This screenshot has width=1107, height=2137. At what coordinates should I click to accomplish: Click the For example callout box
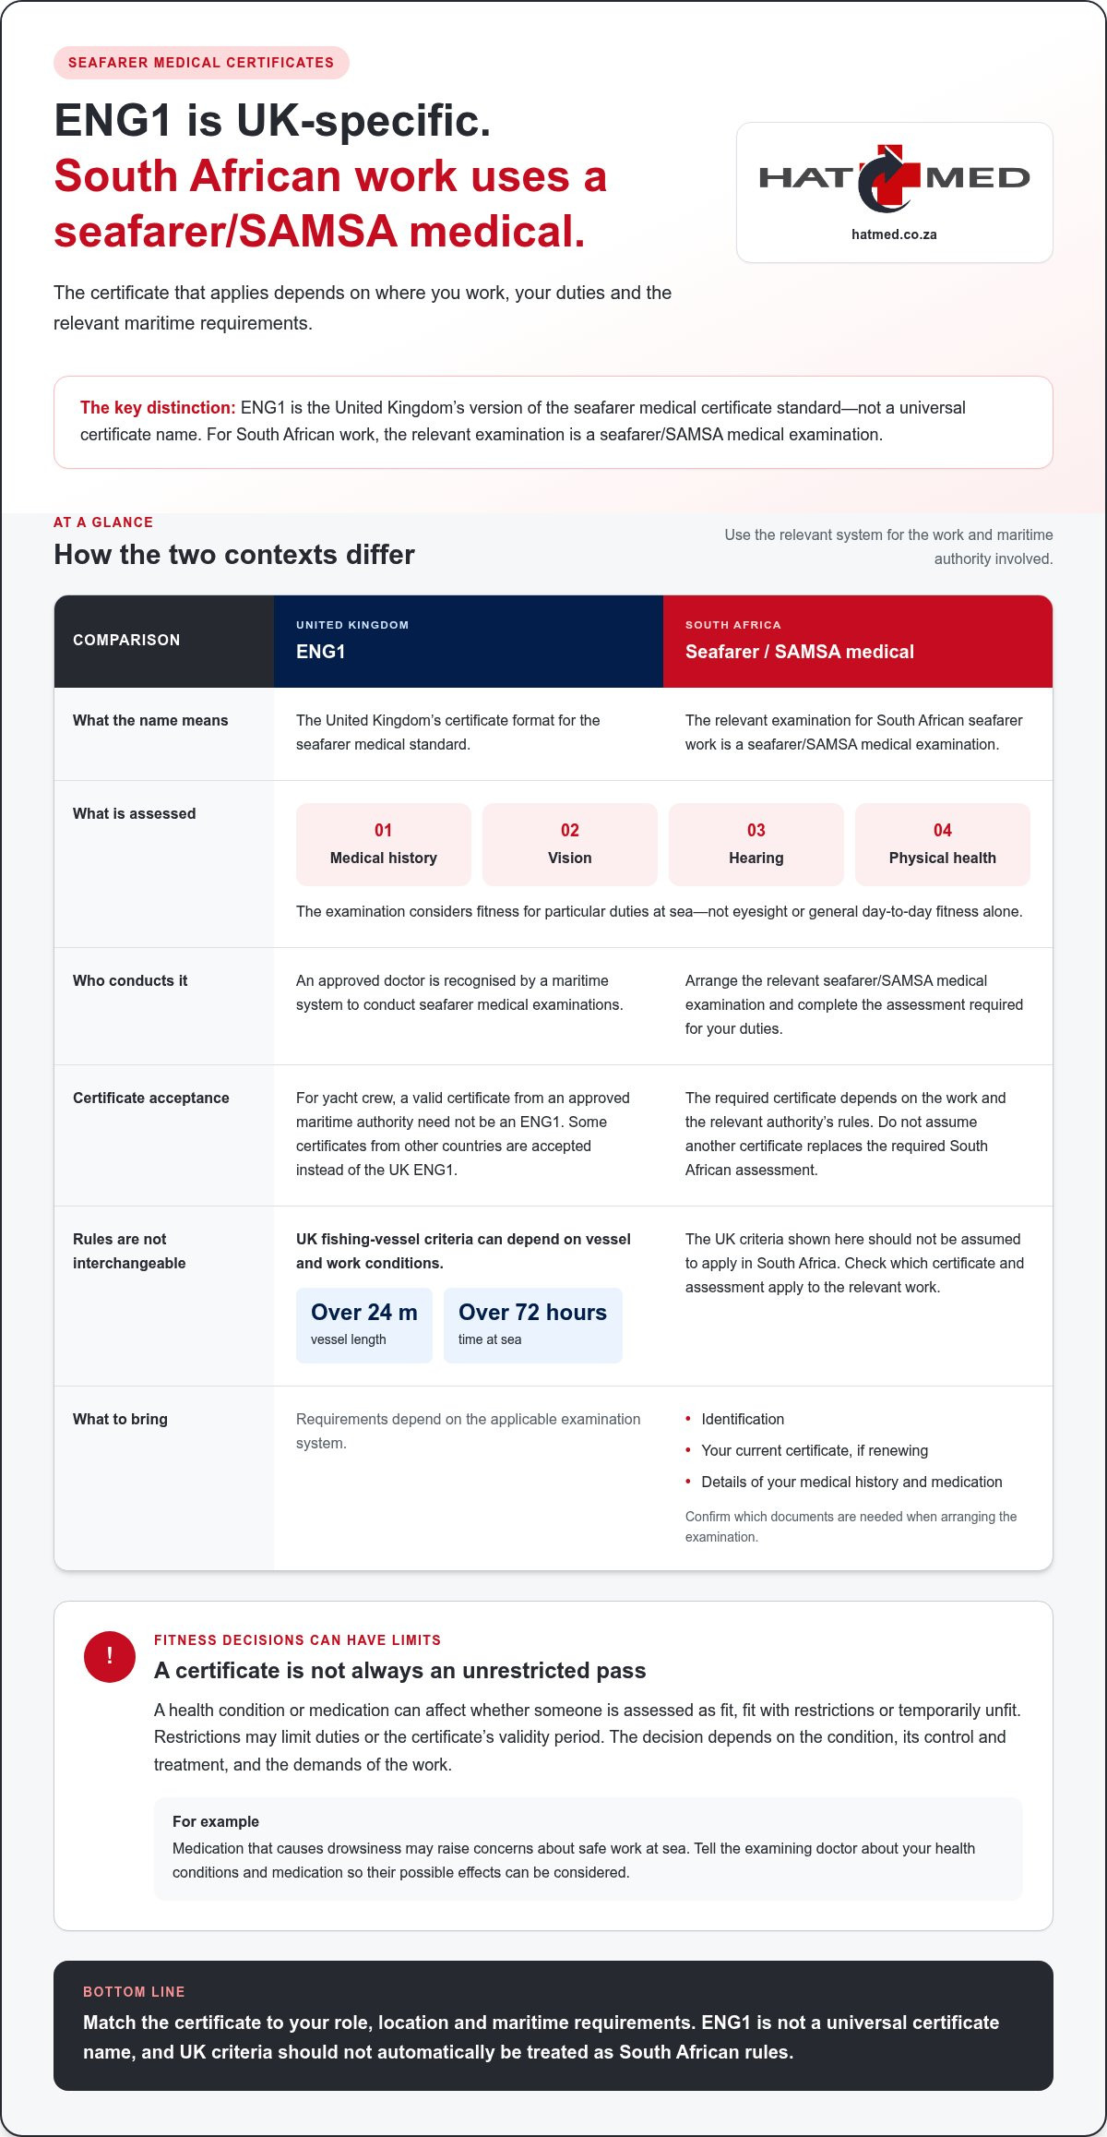[x=589, y=1847]
